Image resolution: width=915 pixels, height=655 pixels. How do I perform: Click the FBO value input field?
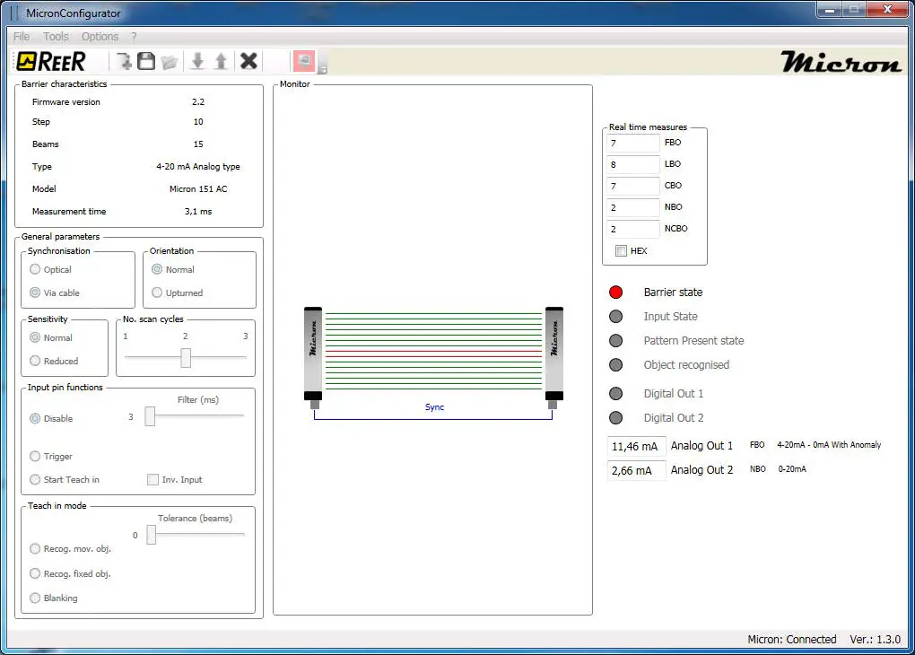coord(632,143)
